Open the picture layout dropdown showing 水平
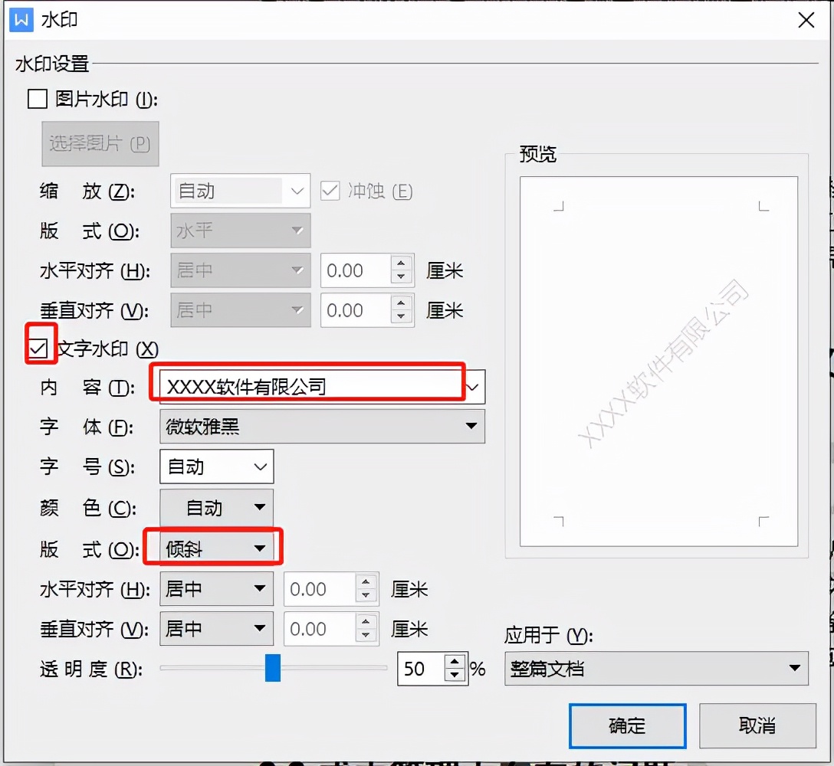834x766 pixels. click(x=241, y=231)
